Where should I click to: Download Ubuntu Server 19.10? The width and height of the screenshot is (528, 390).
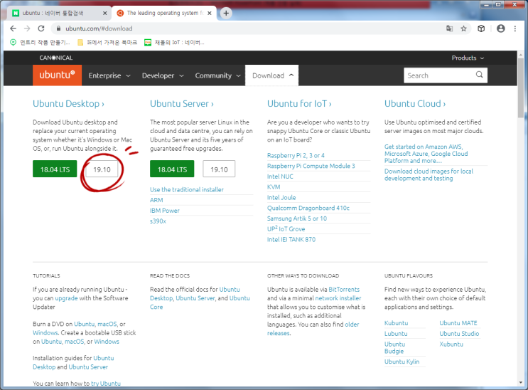pyautogui.click(x=219, y=169)
